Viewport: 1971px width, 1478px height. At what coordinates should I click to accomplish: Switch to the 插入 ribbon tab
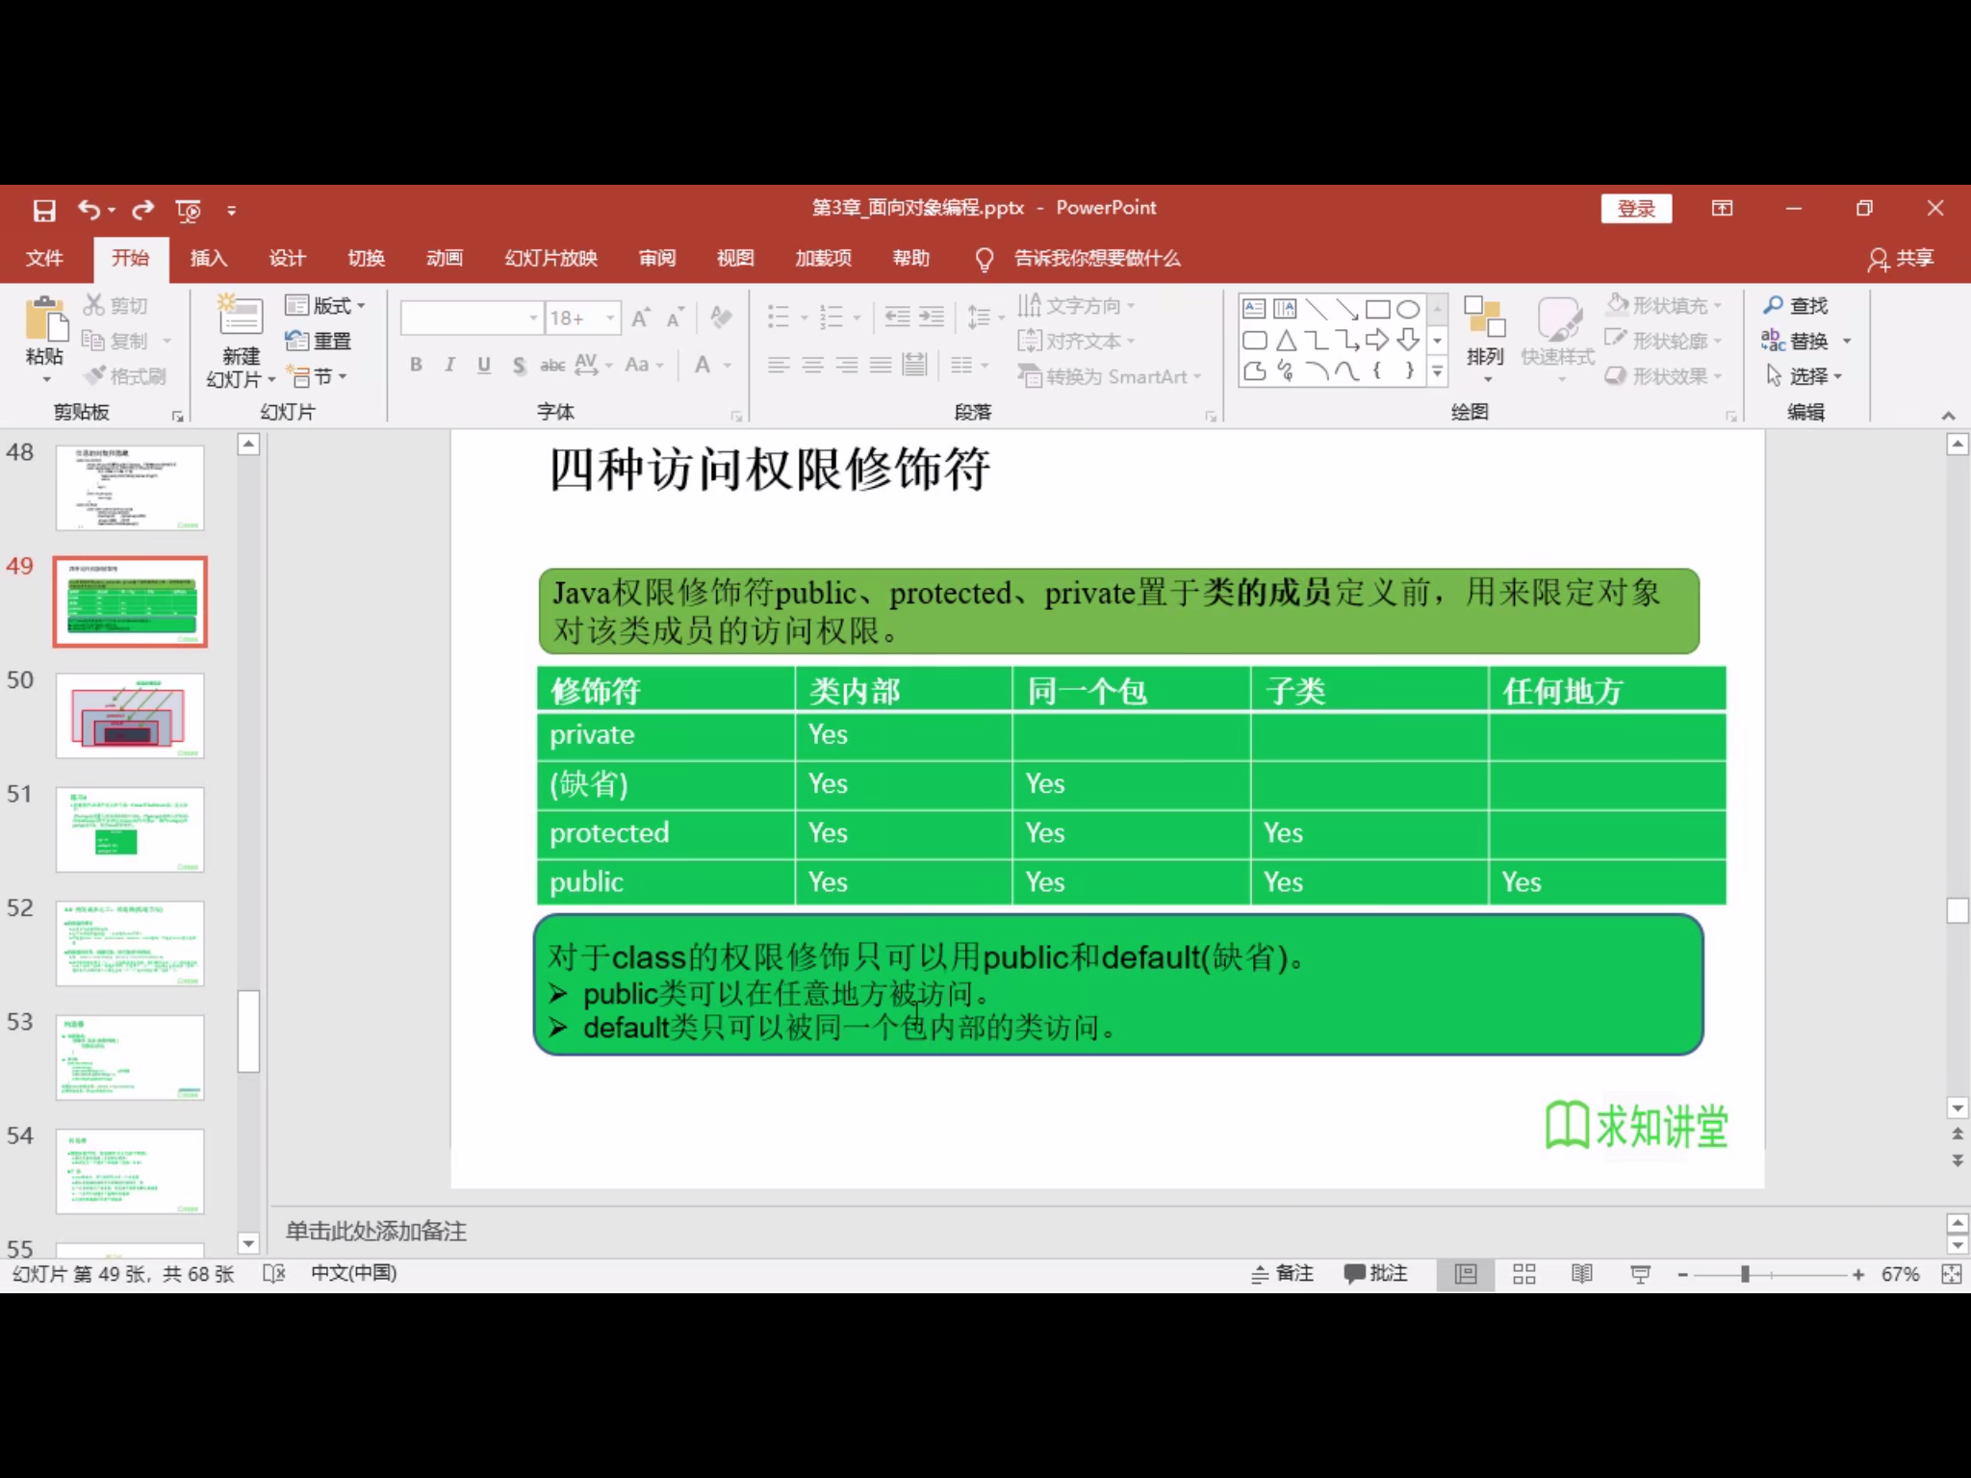(208, 259)
